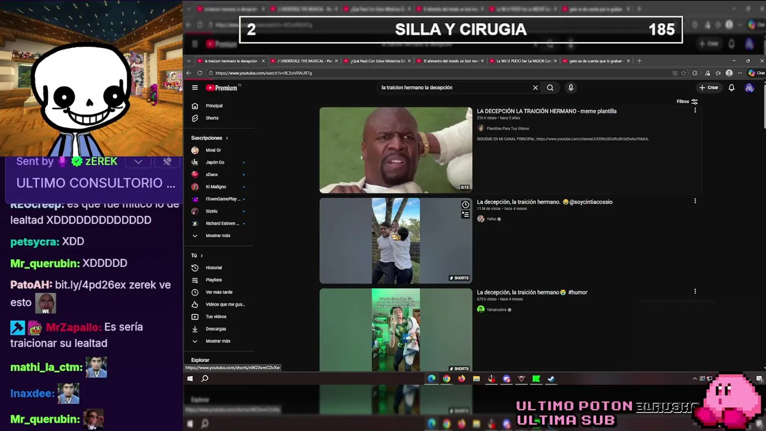Start voice search with the microphone
The image size is (766, 431).
click(x=571, y=87)
